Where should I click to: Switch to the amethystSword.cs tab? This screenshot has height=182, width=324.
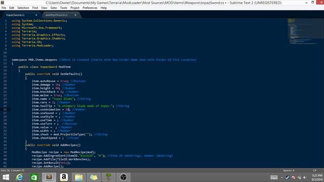57,15
